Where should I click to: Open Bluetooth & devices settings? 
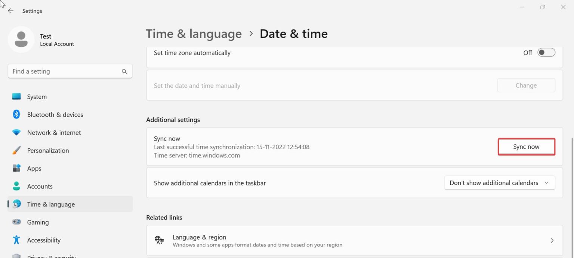[16, 114]
